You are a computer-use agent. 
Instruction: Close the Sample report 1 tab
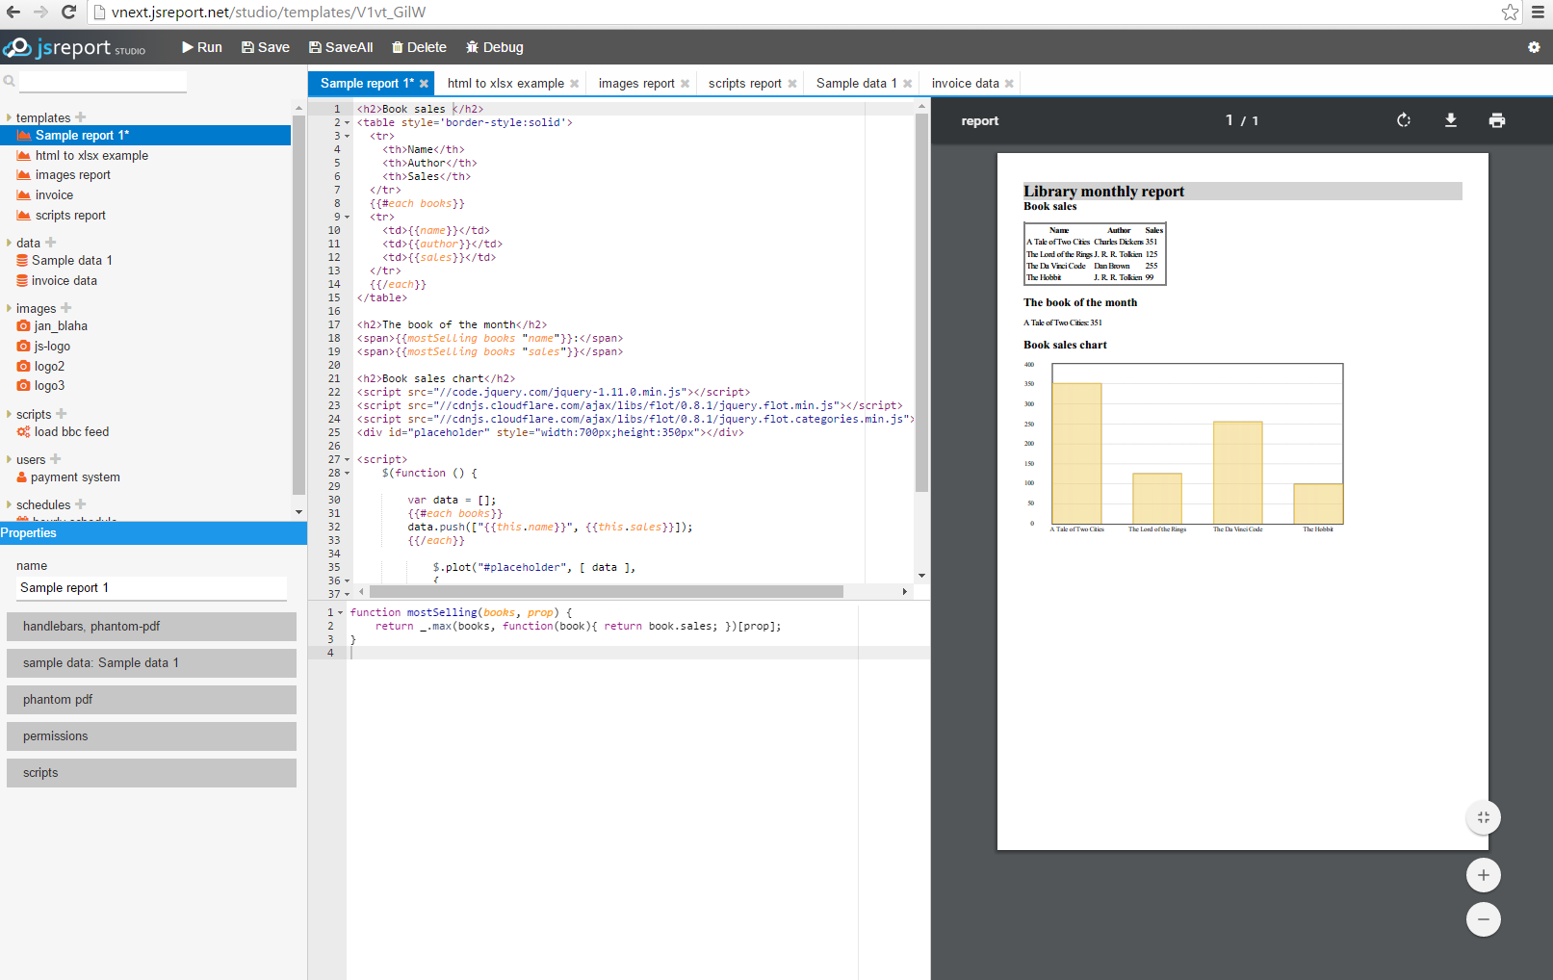(424, 84)
